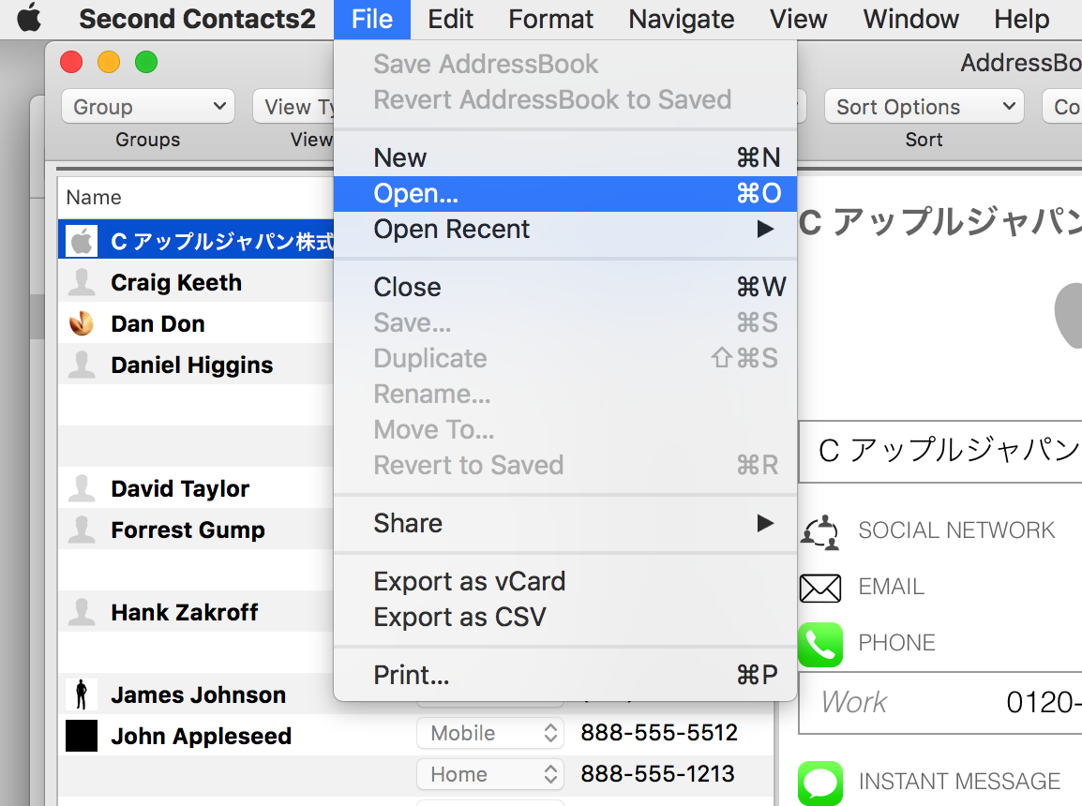Click the C アップルジャパン name field in detail pane
1082x806 pixels.
tap(940, 451)
